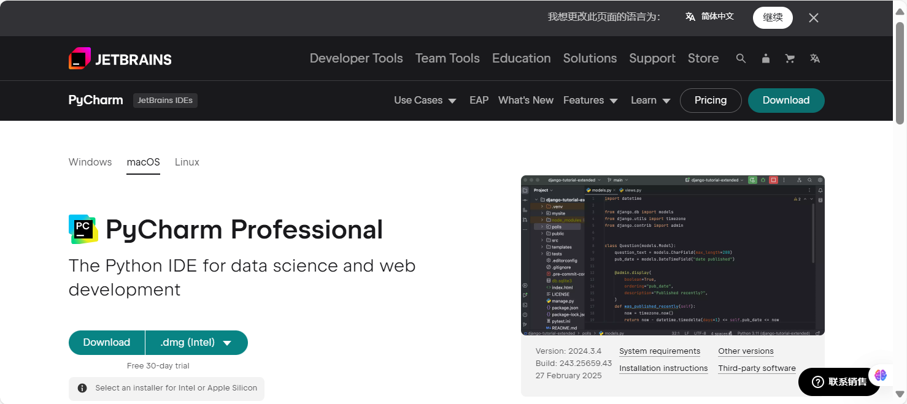Open the System requirements link

point(659,351)
